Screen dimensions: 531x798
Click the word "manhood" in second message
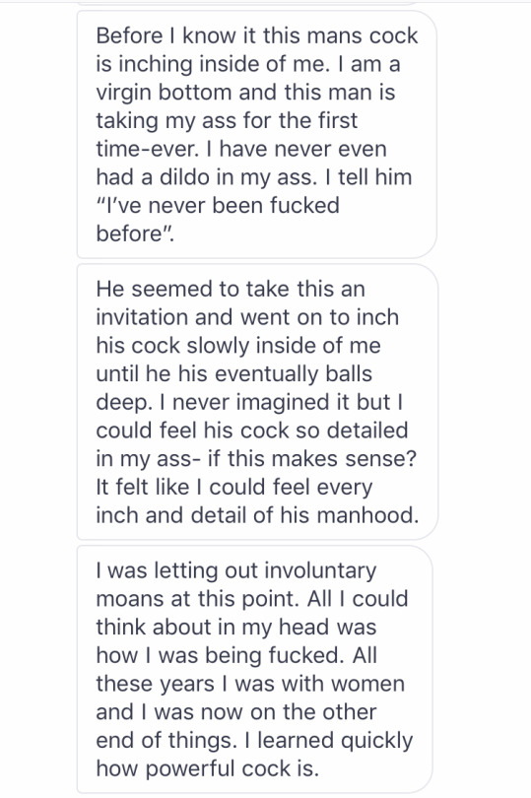[364, 515]
